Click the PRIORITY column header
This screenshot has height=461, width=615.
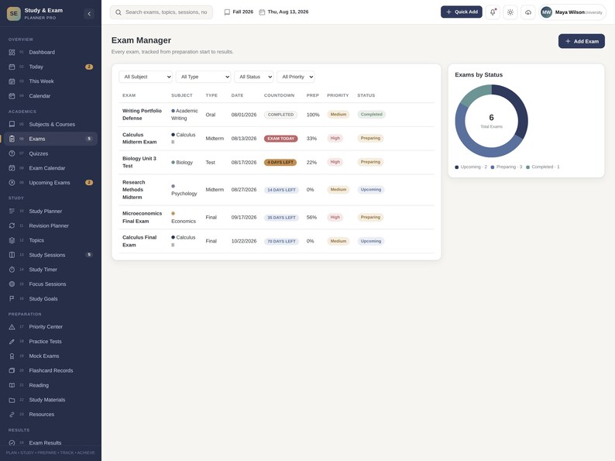[338, 95]
